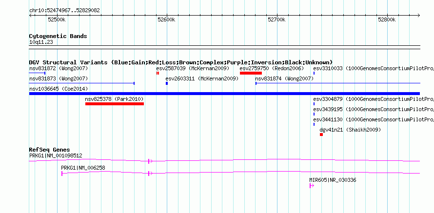Viewport: 434px width, 213px height.
Task: Select the MIR605 magenta arrow glyph
Action: (x=312, y=186)
